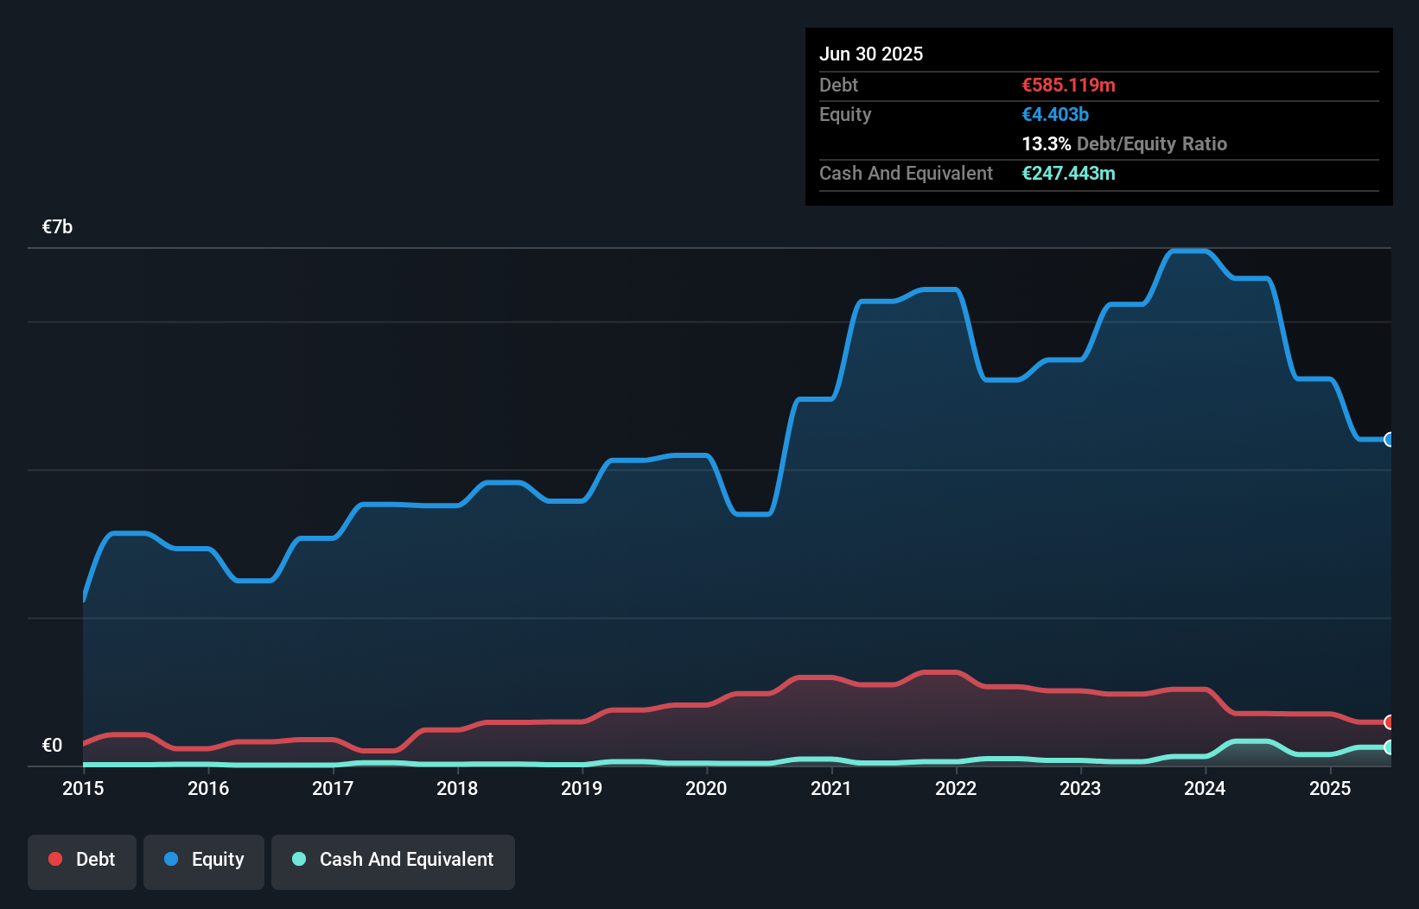Click the blue Equity end-point marker
Image resolution: width=1419 pixels, height=909 pixels.
(x=1389, y=439)
